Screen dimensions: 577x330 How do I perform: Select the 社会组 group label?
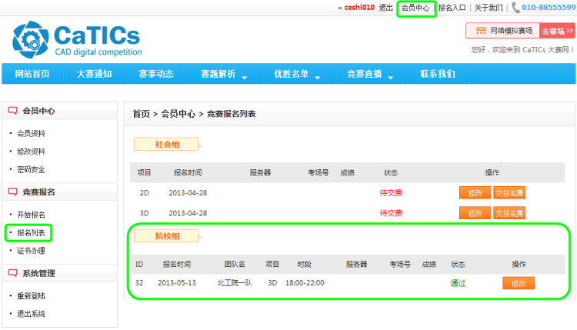coord(166,144)
